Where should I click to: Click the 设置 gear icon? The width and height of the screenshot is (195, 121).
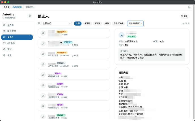click(4, 55)
